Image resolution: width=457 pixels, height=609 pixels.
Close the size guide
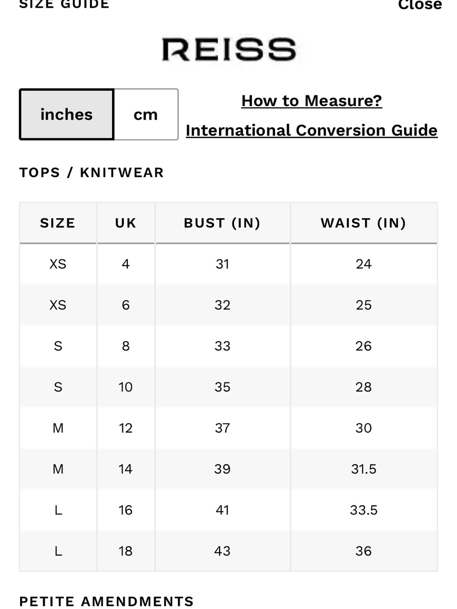click(420, 5)
